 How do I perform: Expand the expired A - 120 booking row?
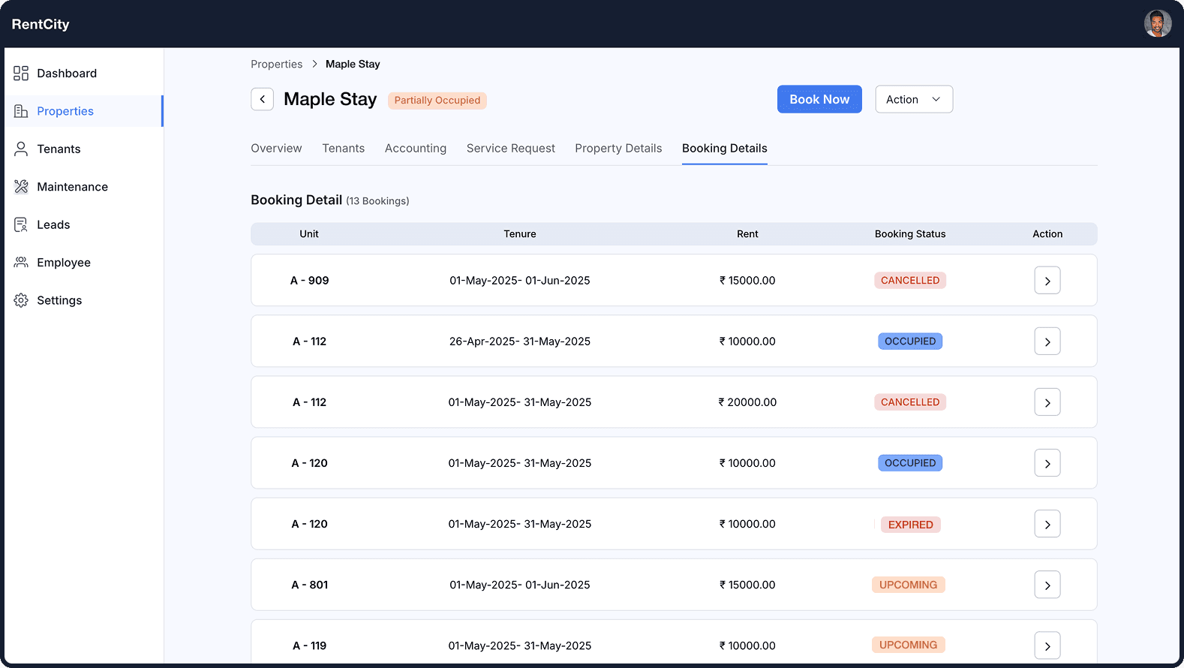click(1047, 524)
